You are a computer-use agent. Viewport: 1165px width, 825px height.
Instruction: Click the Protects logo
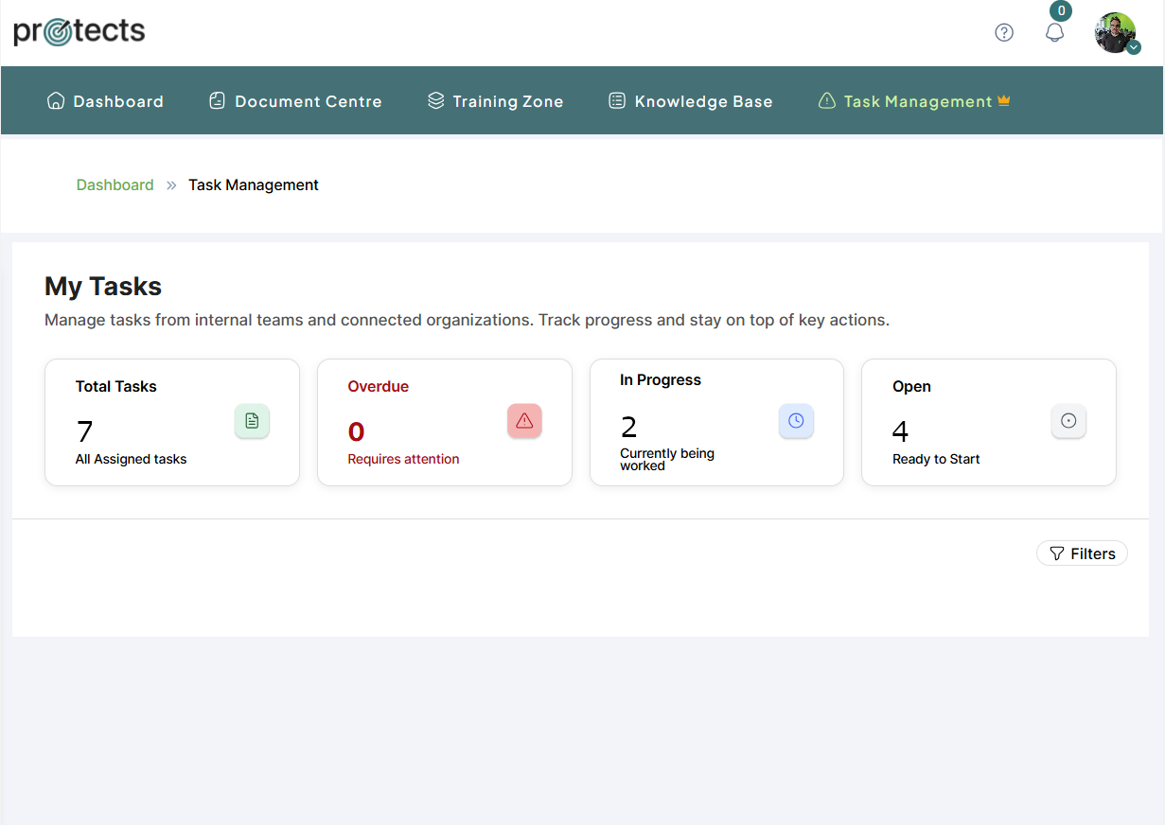[x=79, y=32]
